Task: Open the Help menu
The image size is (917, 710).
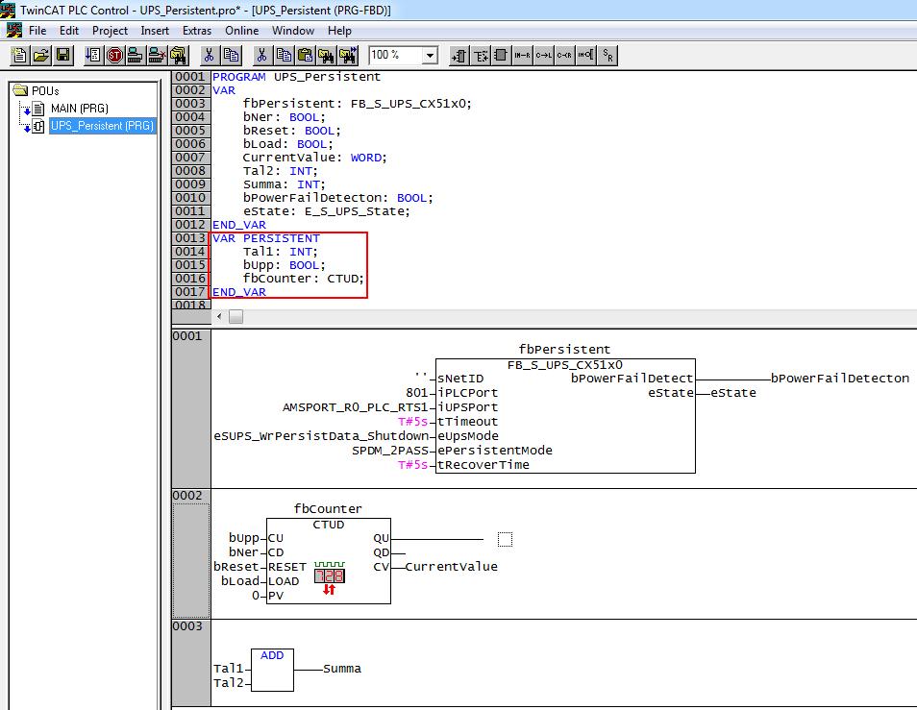Action: [x=339, y=31]
